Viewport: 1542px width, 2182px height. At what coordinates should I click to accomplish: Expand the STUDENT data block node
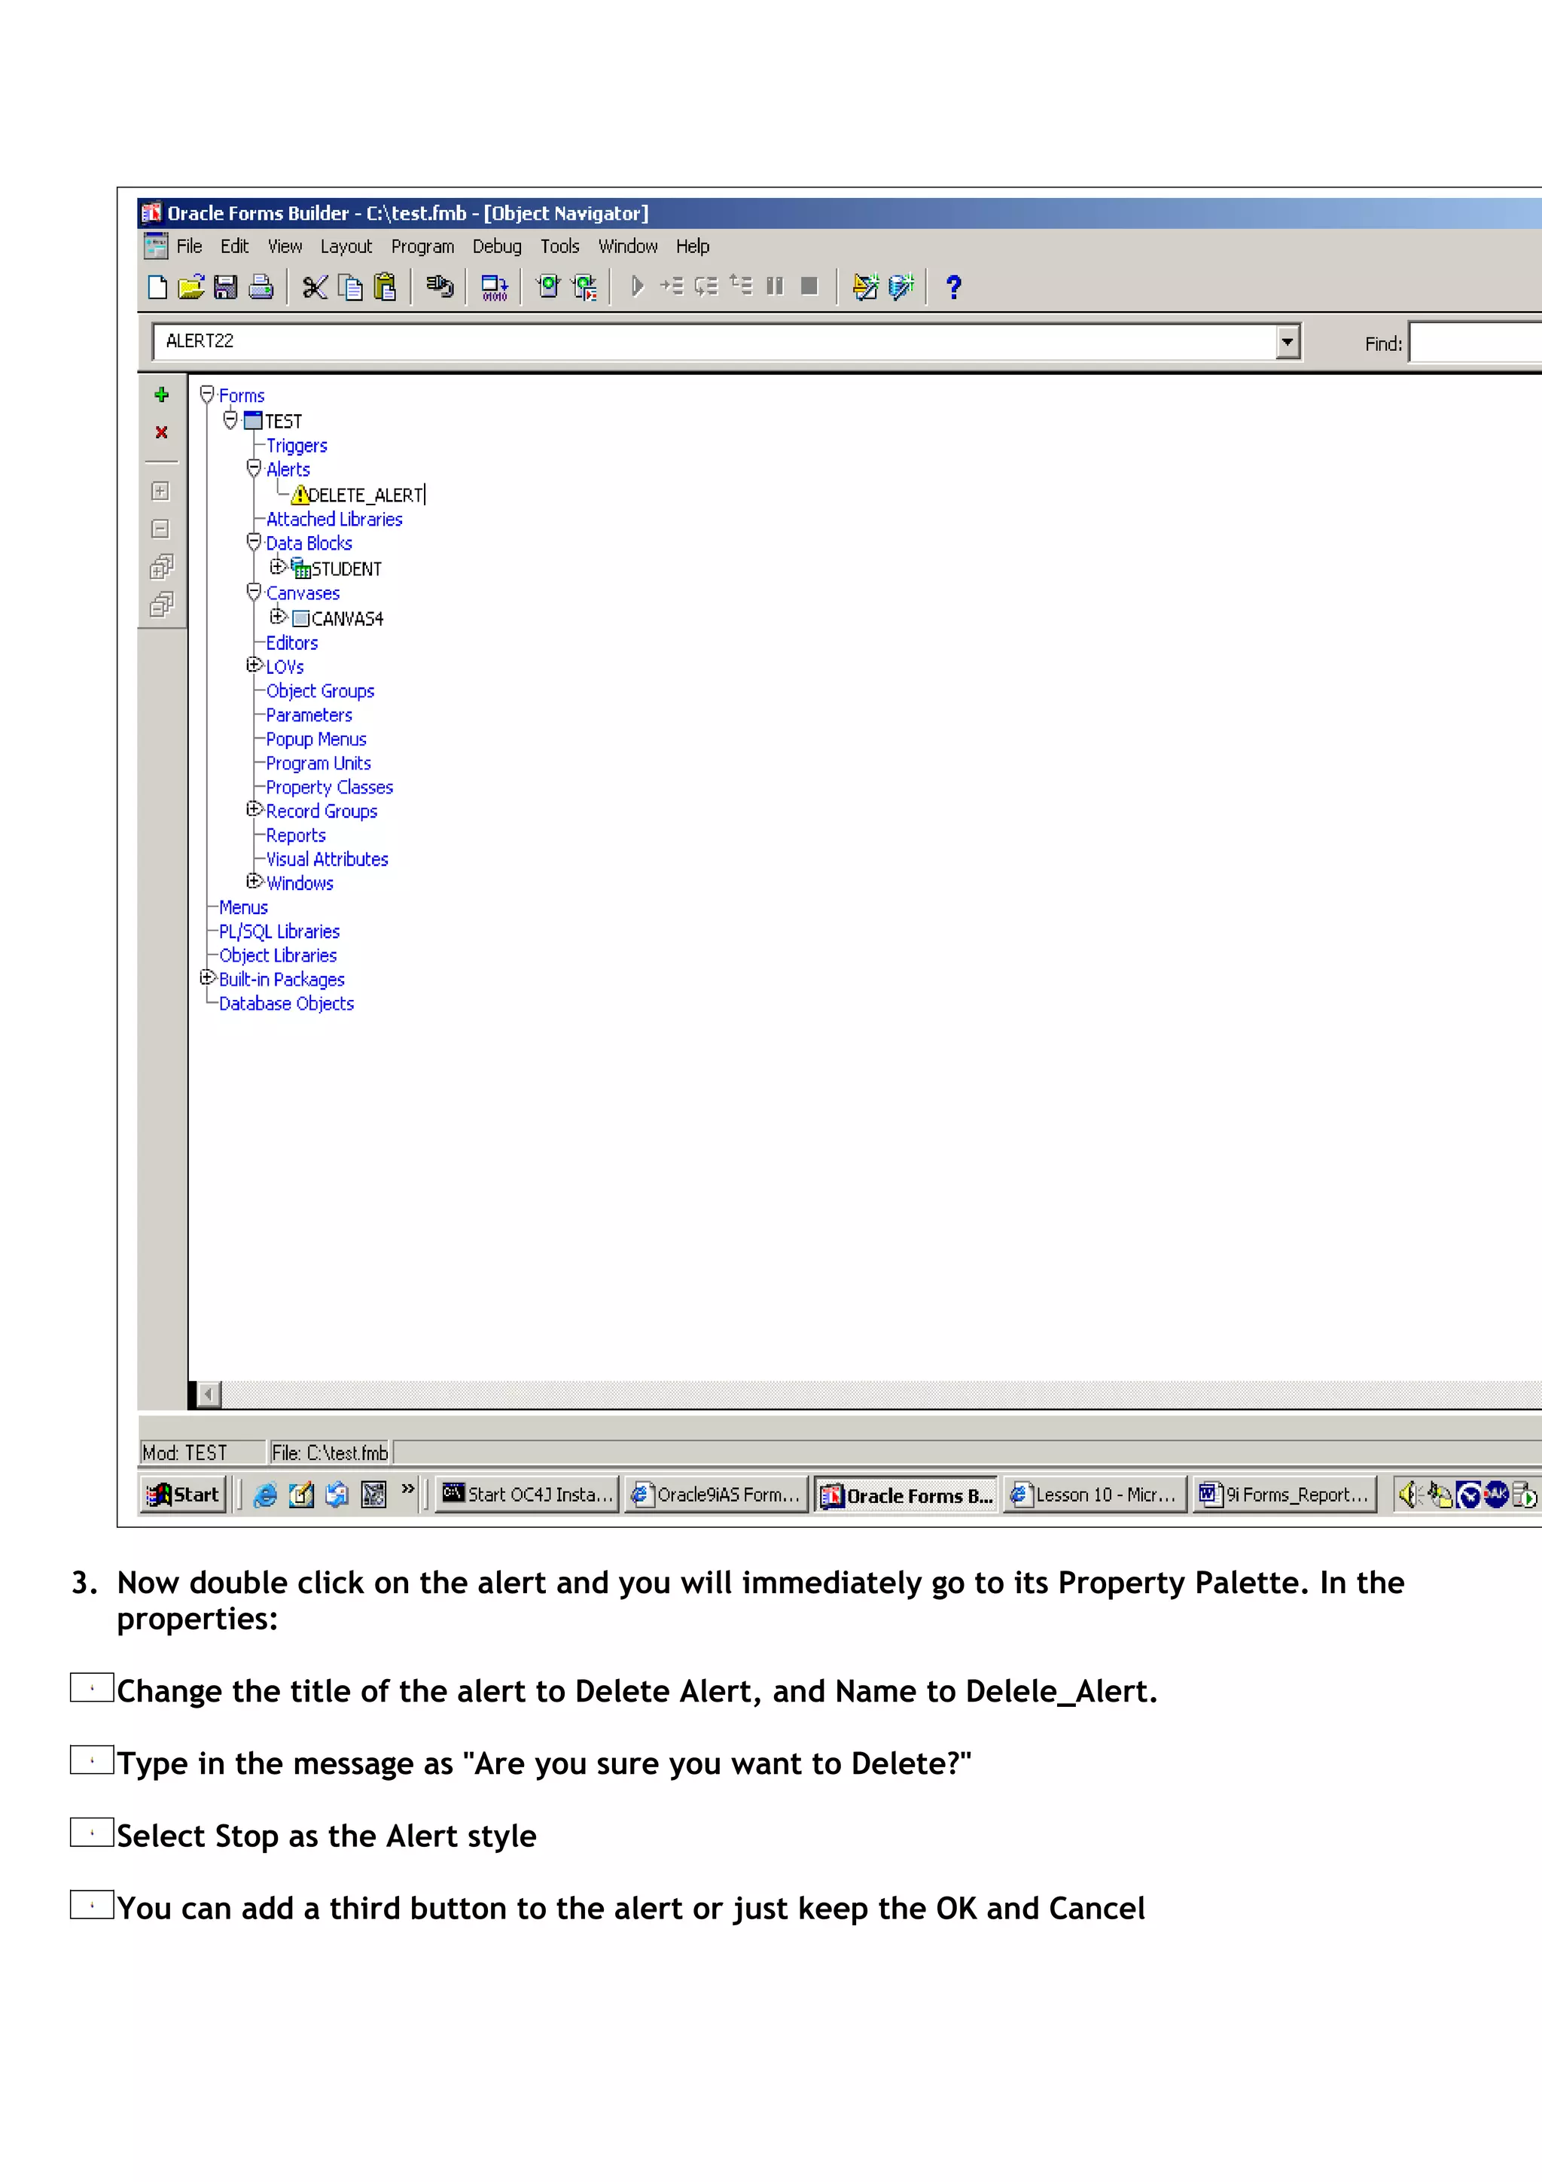pos(277,566)
